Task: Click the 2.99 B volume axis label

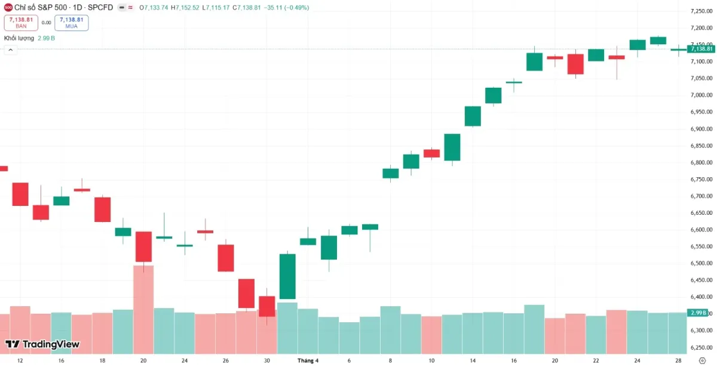Action: tap(698, 313)
